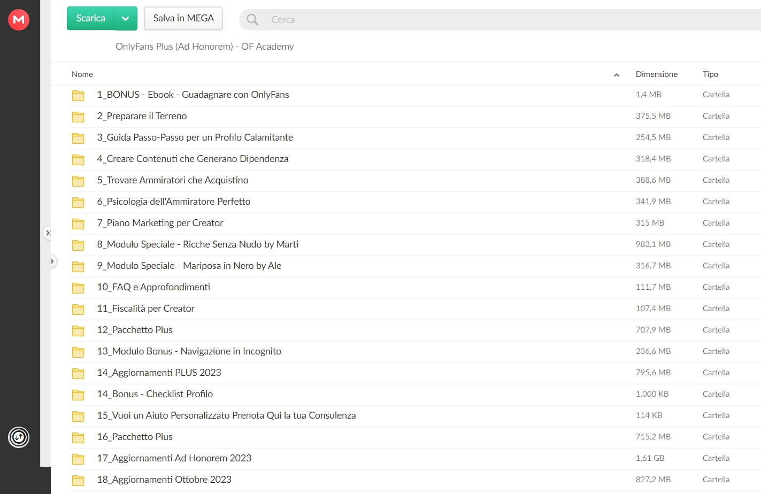
Task: Sort files by Dimensione column
Action: pyautogui.click(x=657, y=74)
